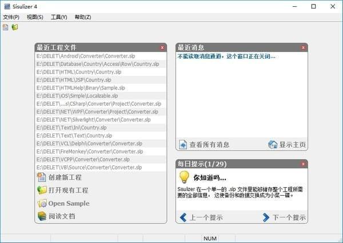Close the 最近工程文件 panel
Image resolution: width=343 pixels, height=243 pixels.
coord(162,47)
